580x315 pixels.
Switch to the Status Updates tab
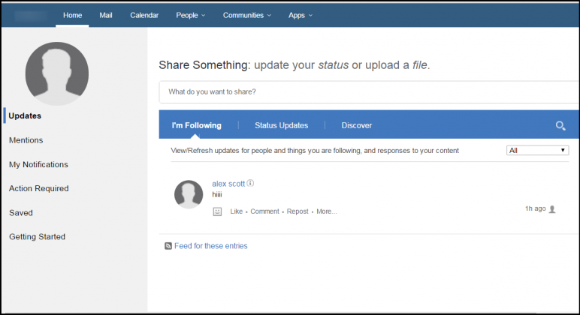pos(281,125)
